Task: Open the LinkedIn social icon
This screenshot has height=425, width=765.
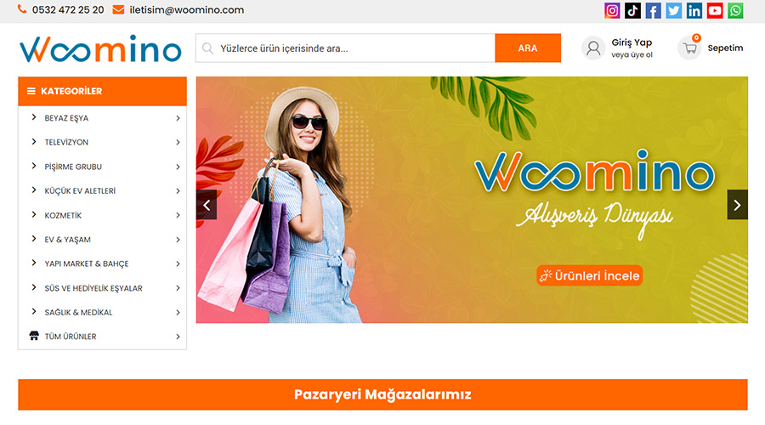Action: point(694,10)
